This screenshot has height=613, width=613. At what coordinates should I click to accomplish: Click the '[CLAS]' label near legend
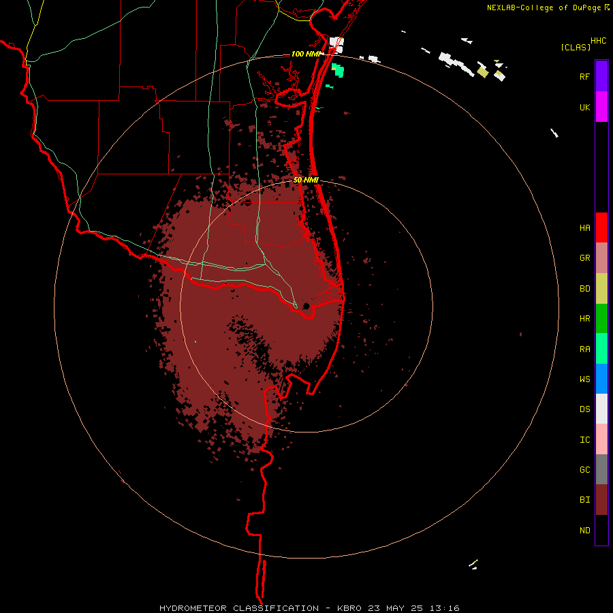tap(576, 47)
